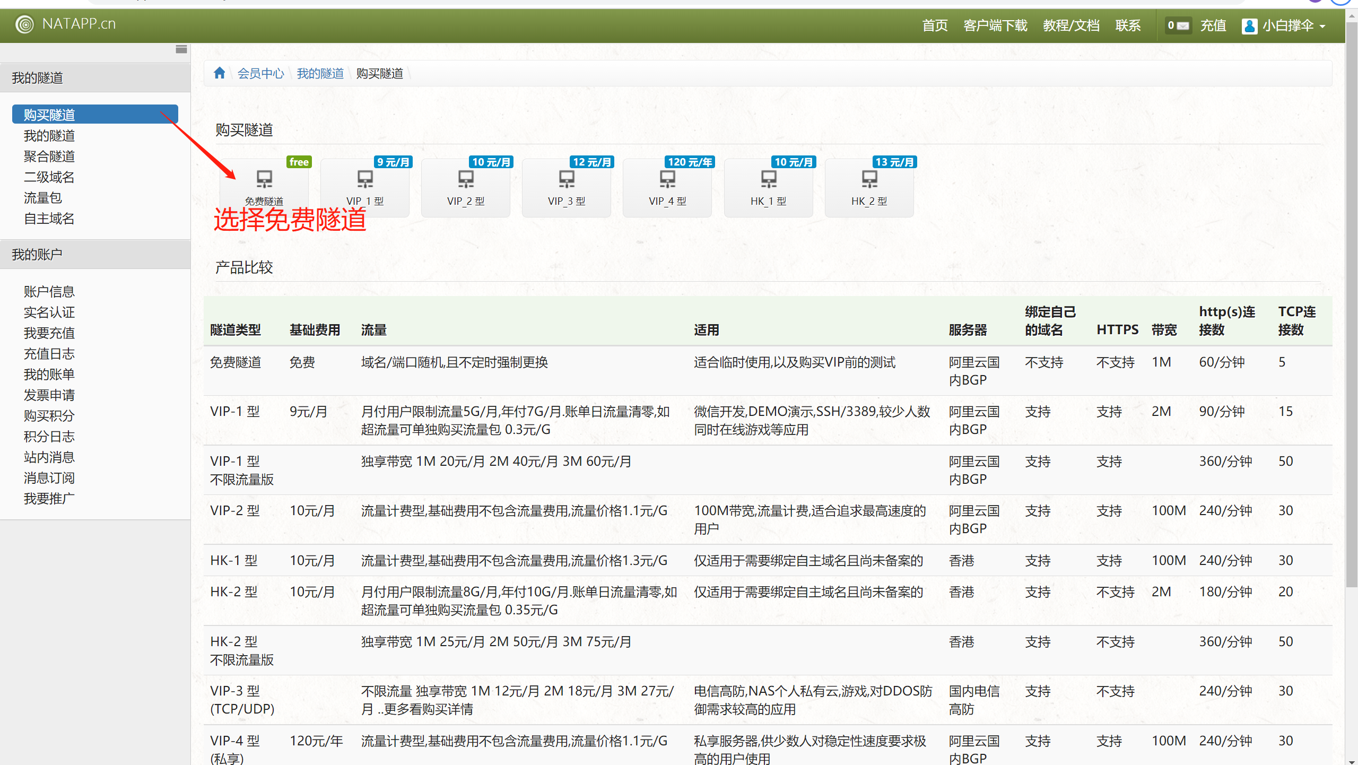Click the free price badge
Image resolution: width=1358 pixels, height=765 pixels.
tap(299, 162)
